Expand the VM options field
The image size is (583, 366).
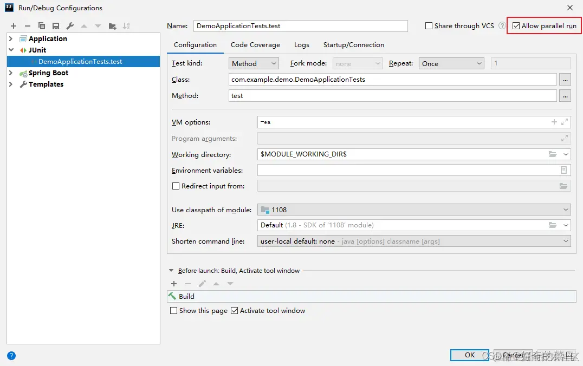[565, 122]
